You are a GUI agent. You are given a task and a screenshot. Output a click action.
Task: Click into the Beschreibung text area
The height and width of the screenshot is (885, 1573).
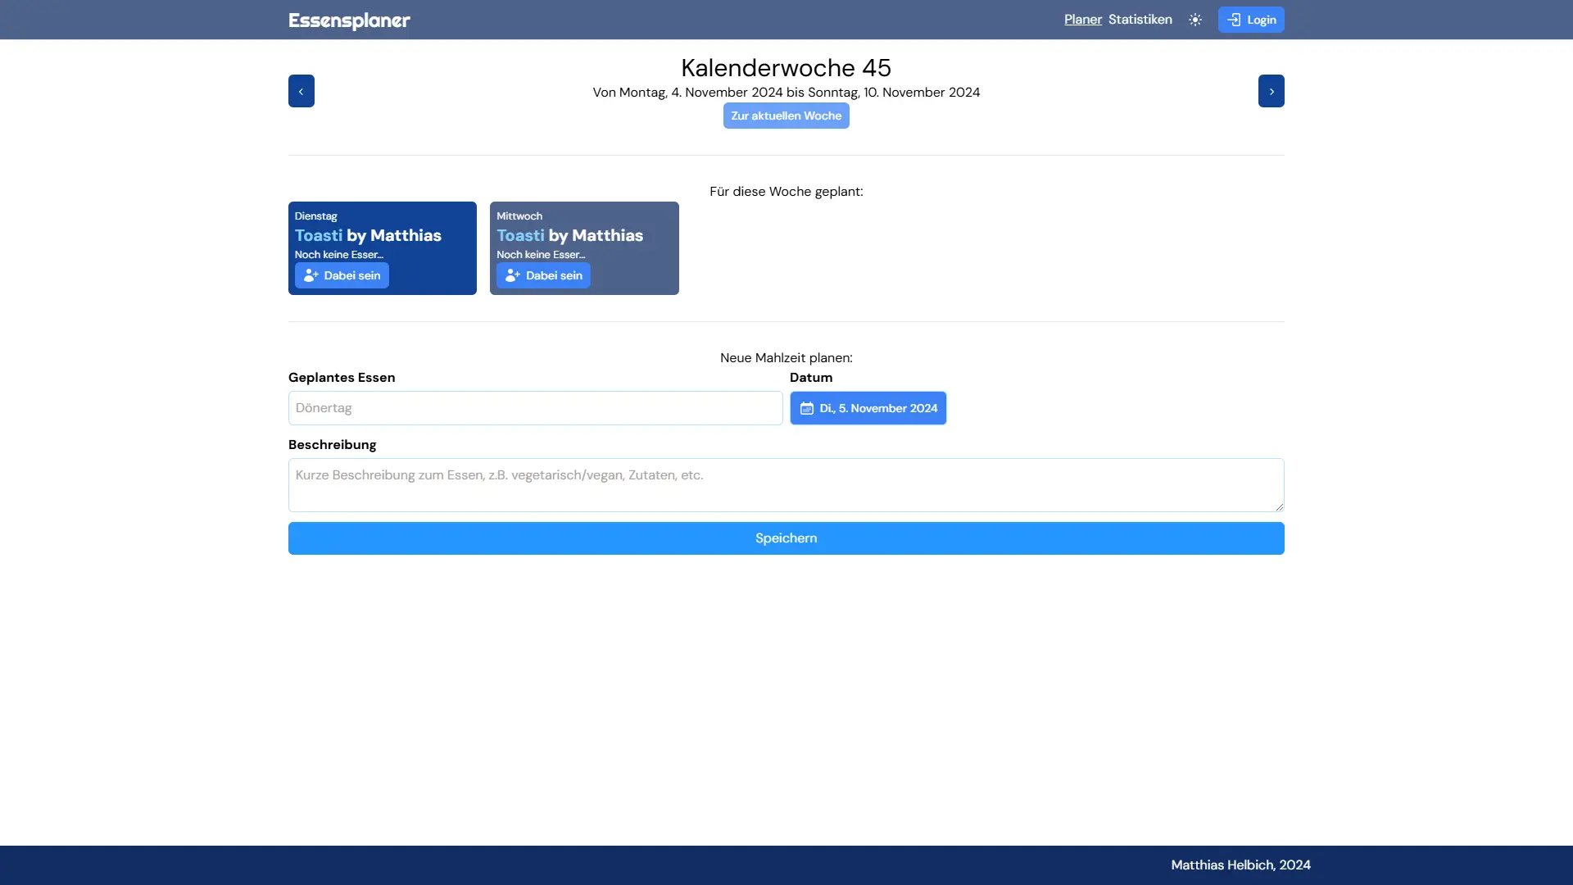tap(786, 485)
